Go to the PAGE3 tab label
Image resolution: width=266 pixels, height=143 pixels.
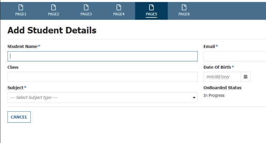click(86, 14)
